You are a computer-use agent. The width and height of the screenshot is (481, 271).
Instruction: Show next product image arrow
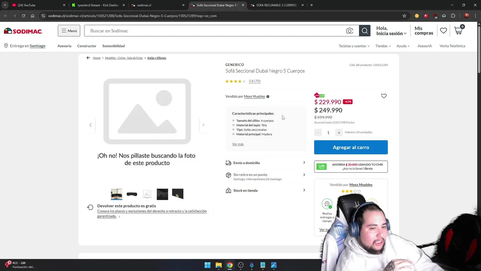click(x=203, y=125)
